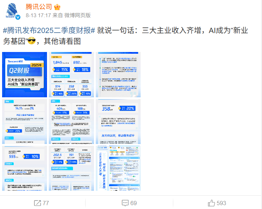The height and width of the screenshot is (209, 262).
Task: Click the crown membership badge icon
Action: point(57,7)
